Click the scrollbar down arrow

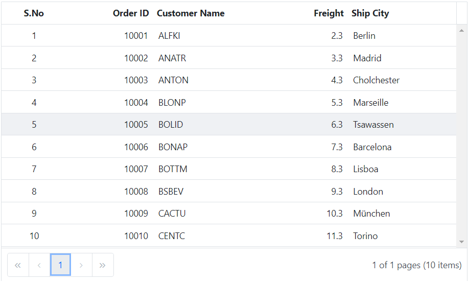tap(462, 242)
